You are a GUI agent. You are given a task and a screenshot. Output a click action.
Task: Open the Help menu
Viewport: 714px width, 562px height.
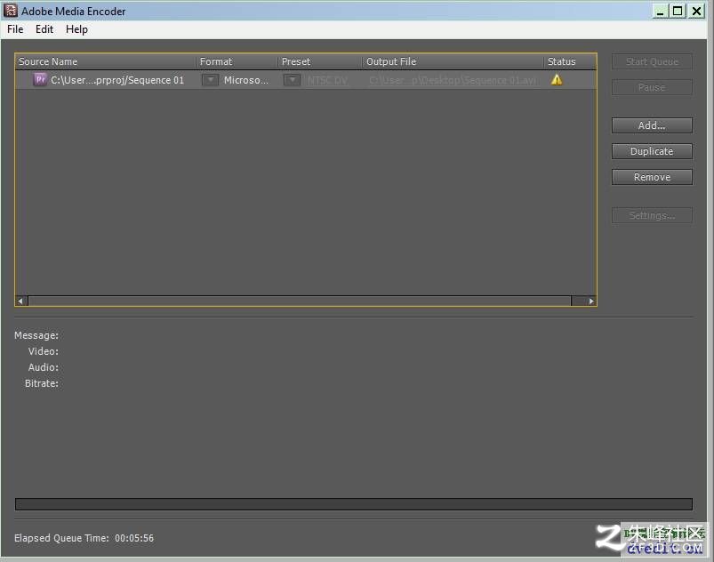pos(76,29)
